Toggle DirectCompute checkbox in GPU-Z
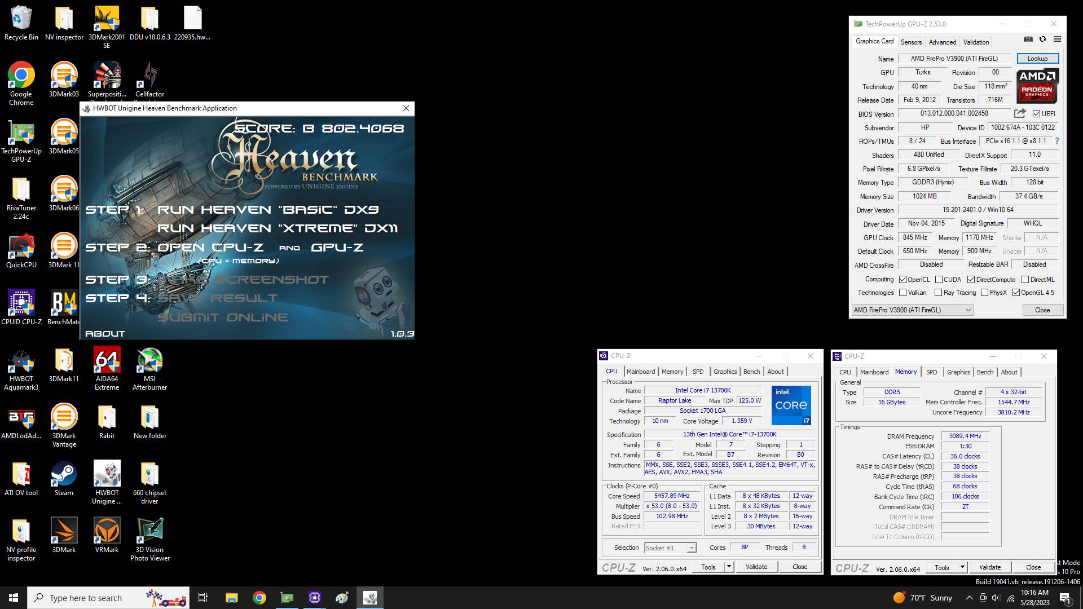 click(971, 280)
